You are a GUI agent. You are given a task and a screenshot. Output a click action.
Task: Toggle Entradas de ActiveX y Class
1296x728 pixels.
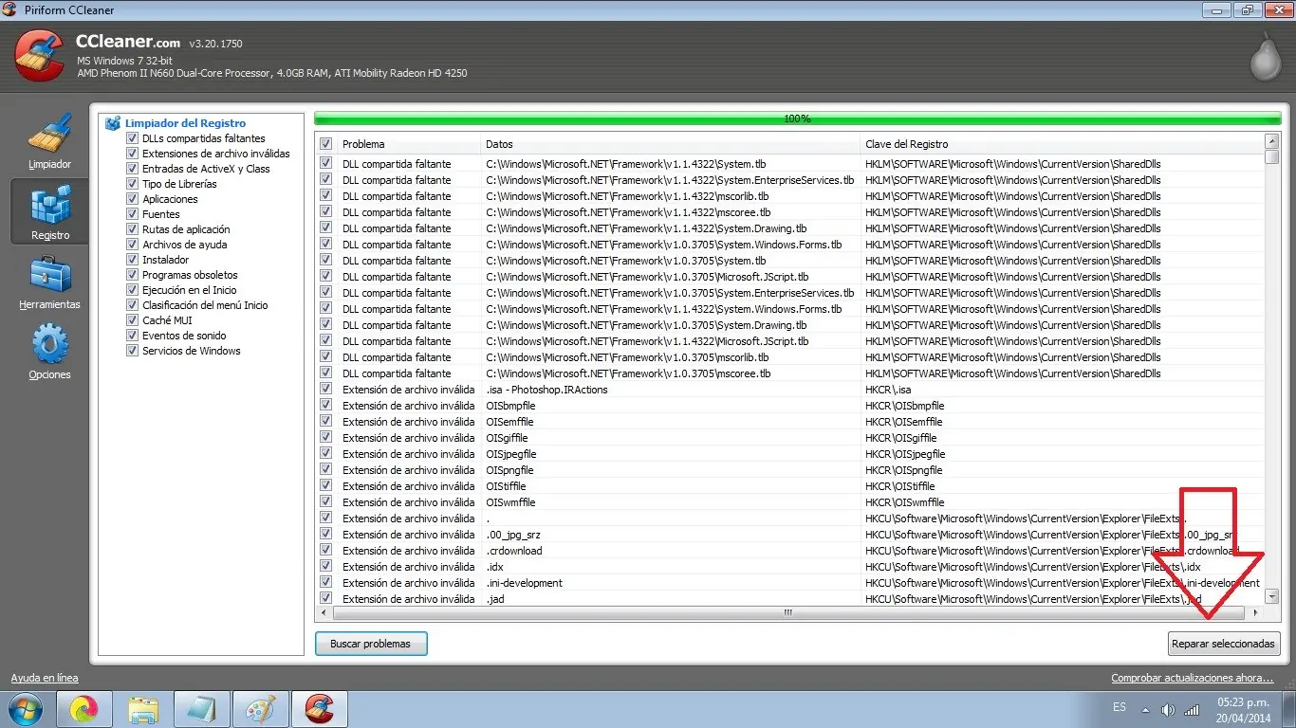(133, 169)
